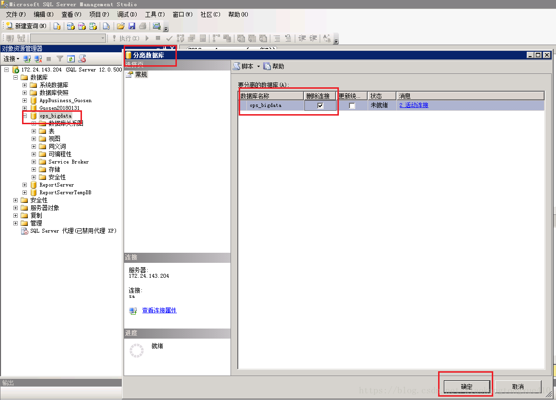Expand the 服务器对象 folder
Viewport: 556px width, 400px height.
point(16,208)
